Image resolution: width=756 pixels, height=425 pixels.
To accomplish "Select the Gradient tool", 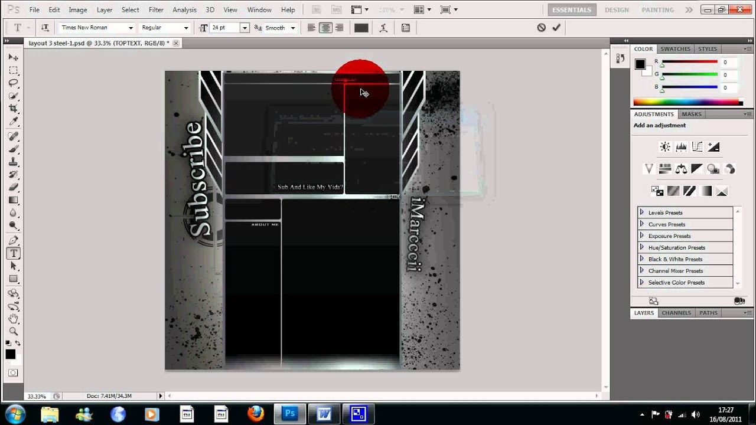I will point(13,200).
